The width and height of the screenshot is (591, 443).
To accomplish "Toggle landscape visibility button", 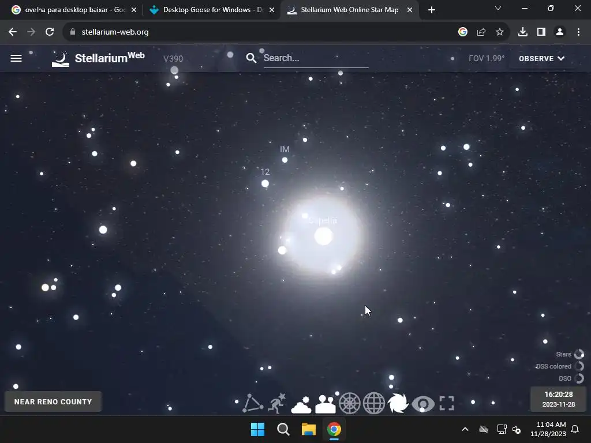I will [326, 404].
